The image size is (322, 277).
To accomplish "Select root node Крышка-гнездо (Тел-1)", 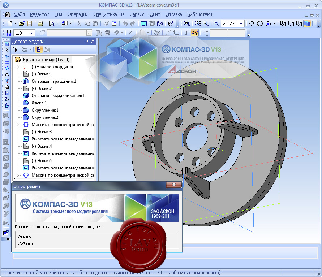I will 46,60.
